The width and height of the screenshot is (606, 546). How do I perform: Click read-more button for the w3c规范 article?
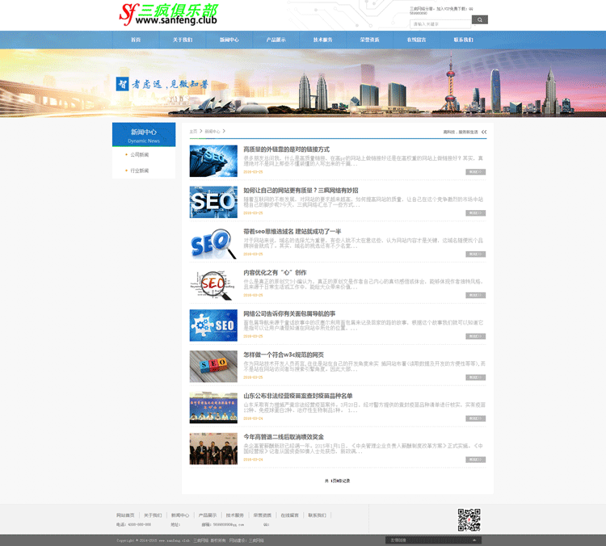[475, 377]
